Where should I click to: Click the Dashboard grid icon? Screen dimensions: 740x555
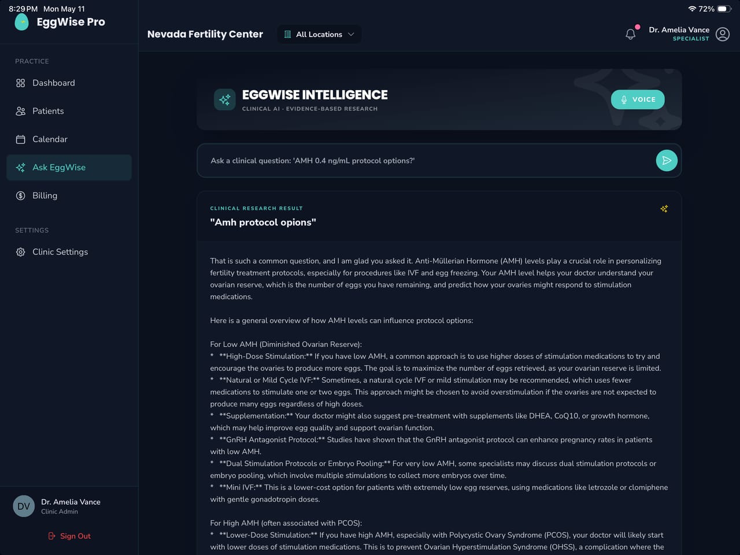21,83
